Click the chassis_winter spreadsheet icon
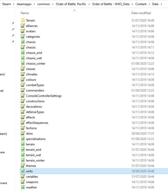 pyautogui.click(x=23, y=63)
